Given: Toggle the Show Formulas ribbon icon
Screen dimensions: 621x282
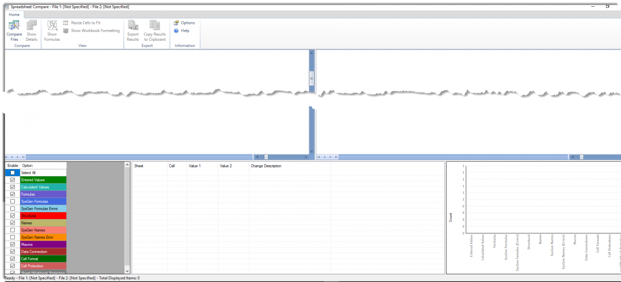Looking at the screenshot, I should 52,30.
